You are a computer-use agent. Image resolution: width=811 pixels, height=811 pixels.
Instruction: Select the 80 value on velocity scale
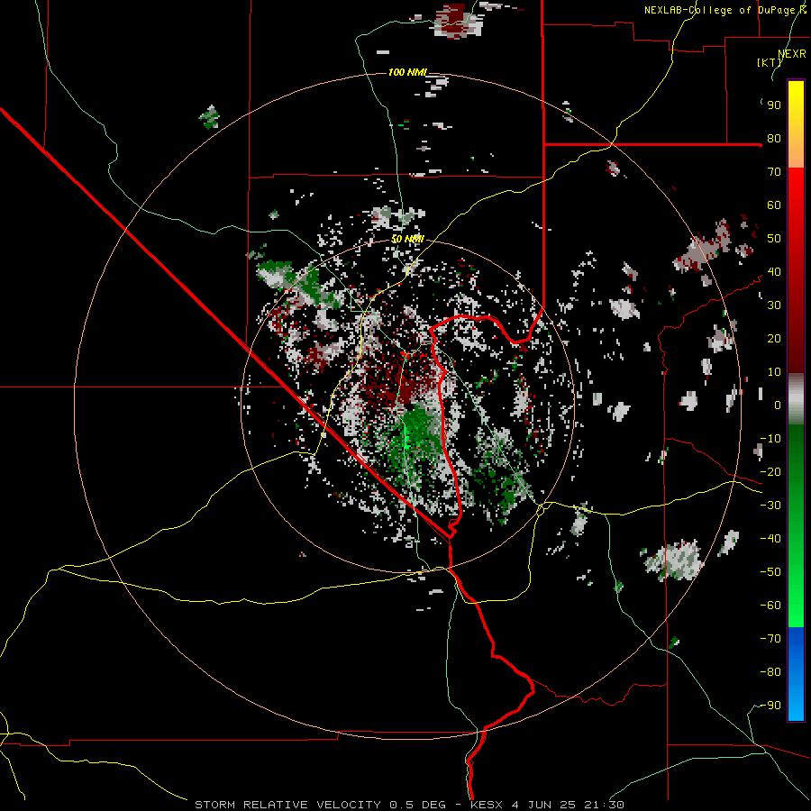774,139
